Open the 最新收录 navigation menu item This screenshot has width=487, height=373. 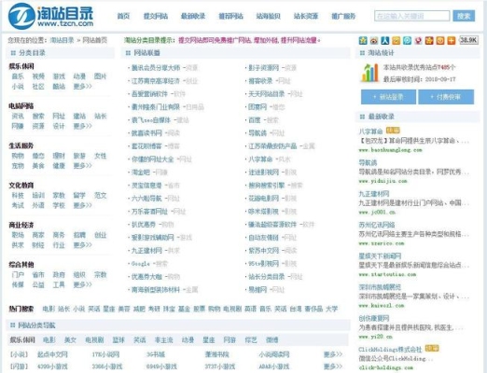(193, 16)
